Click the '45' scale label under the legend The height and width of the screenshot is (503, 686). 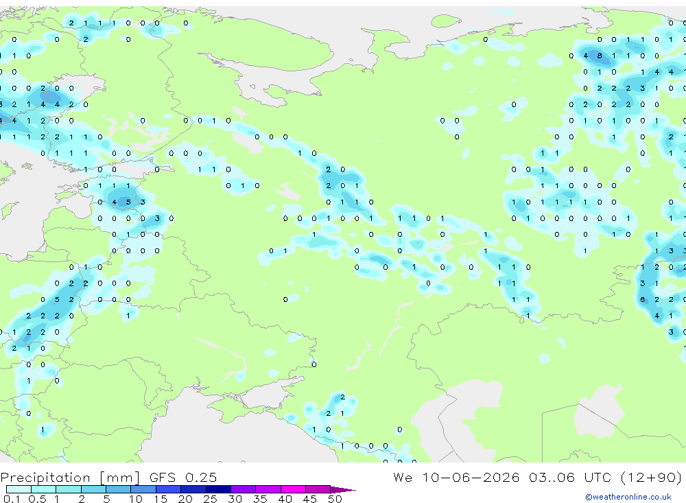click(310, 499)
